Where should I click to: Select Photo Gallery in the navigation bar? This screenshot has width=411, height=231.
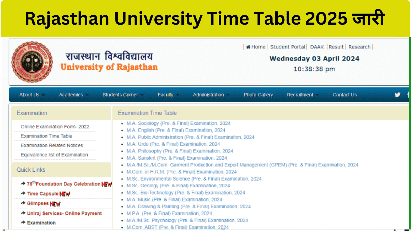(258, 95)
